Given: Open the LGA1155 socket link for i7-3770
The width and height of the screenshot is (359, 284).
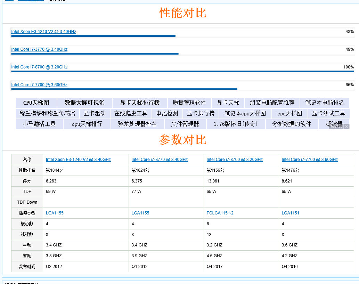Looking at the screenshot, I should coord(140,213).
